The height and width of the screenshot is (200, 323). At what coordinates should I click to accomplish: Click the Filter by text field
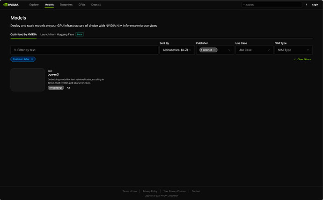pos(84,50)
